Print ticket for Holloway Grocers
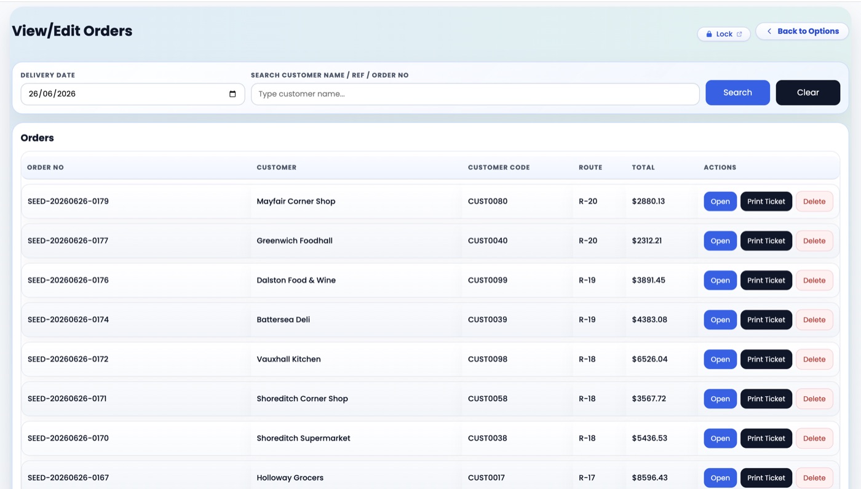The image size is (861, 489). click(766, 478)
